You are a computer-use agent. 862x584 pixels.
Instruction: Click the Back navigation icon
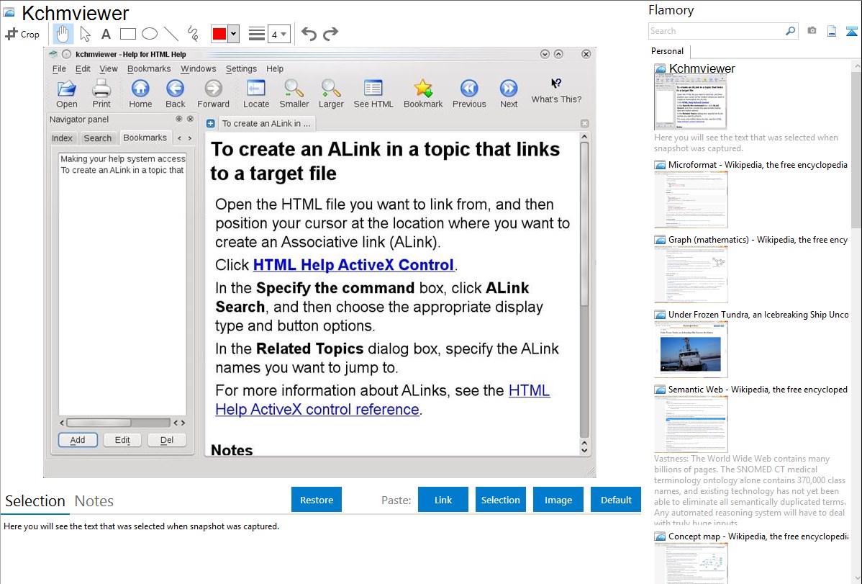click(176, 94)
